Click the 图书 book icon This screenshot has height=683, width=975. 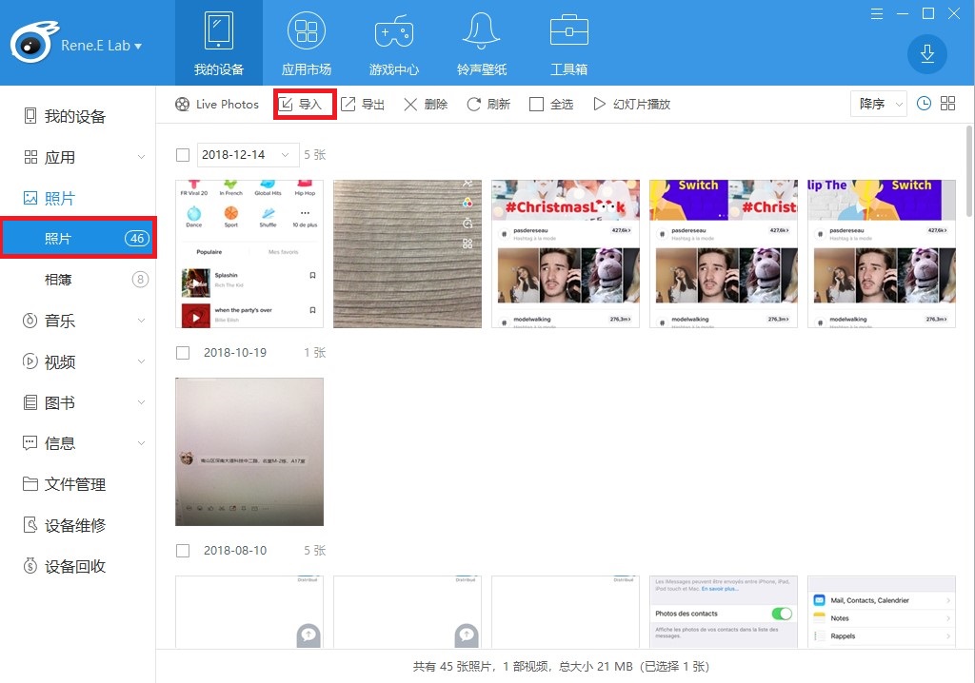tap(30, 402)
